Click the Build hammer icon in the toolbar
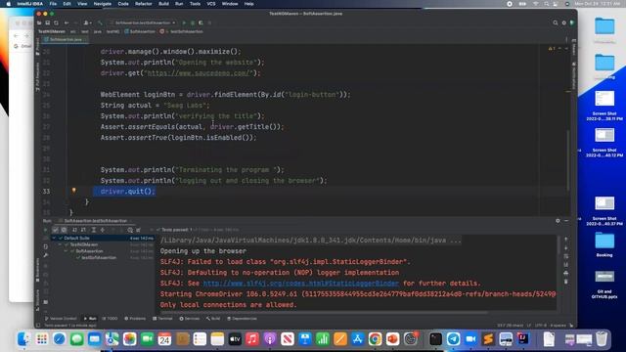Screen dimensions: 626x352 (x=100, y=22)
